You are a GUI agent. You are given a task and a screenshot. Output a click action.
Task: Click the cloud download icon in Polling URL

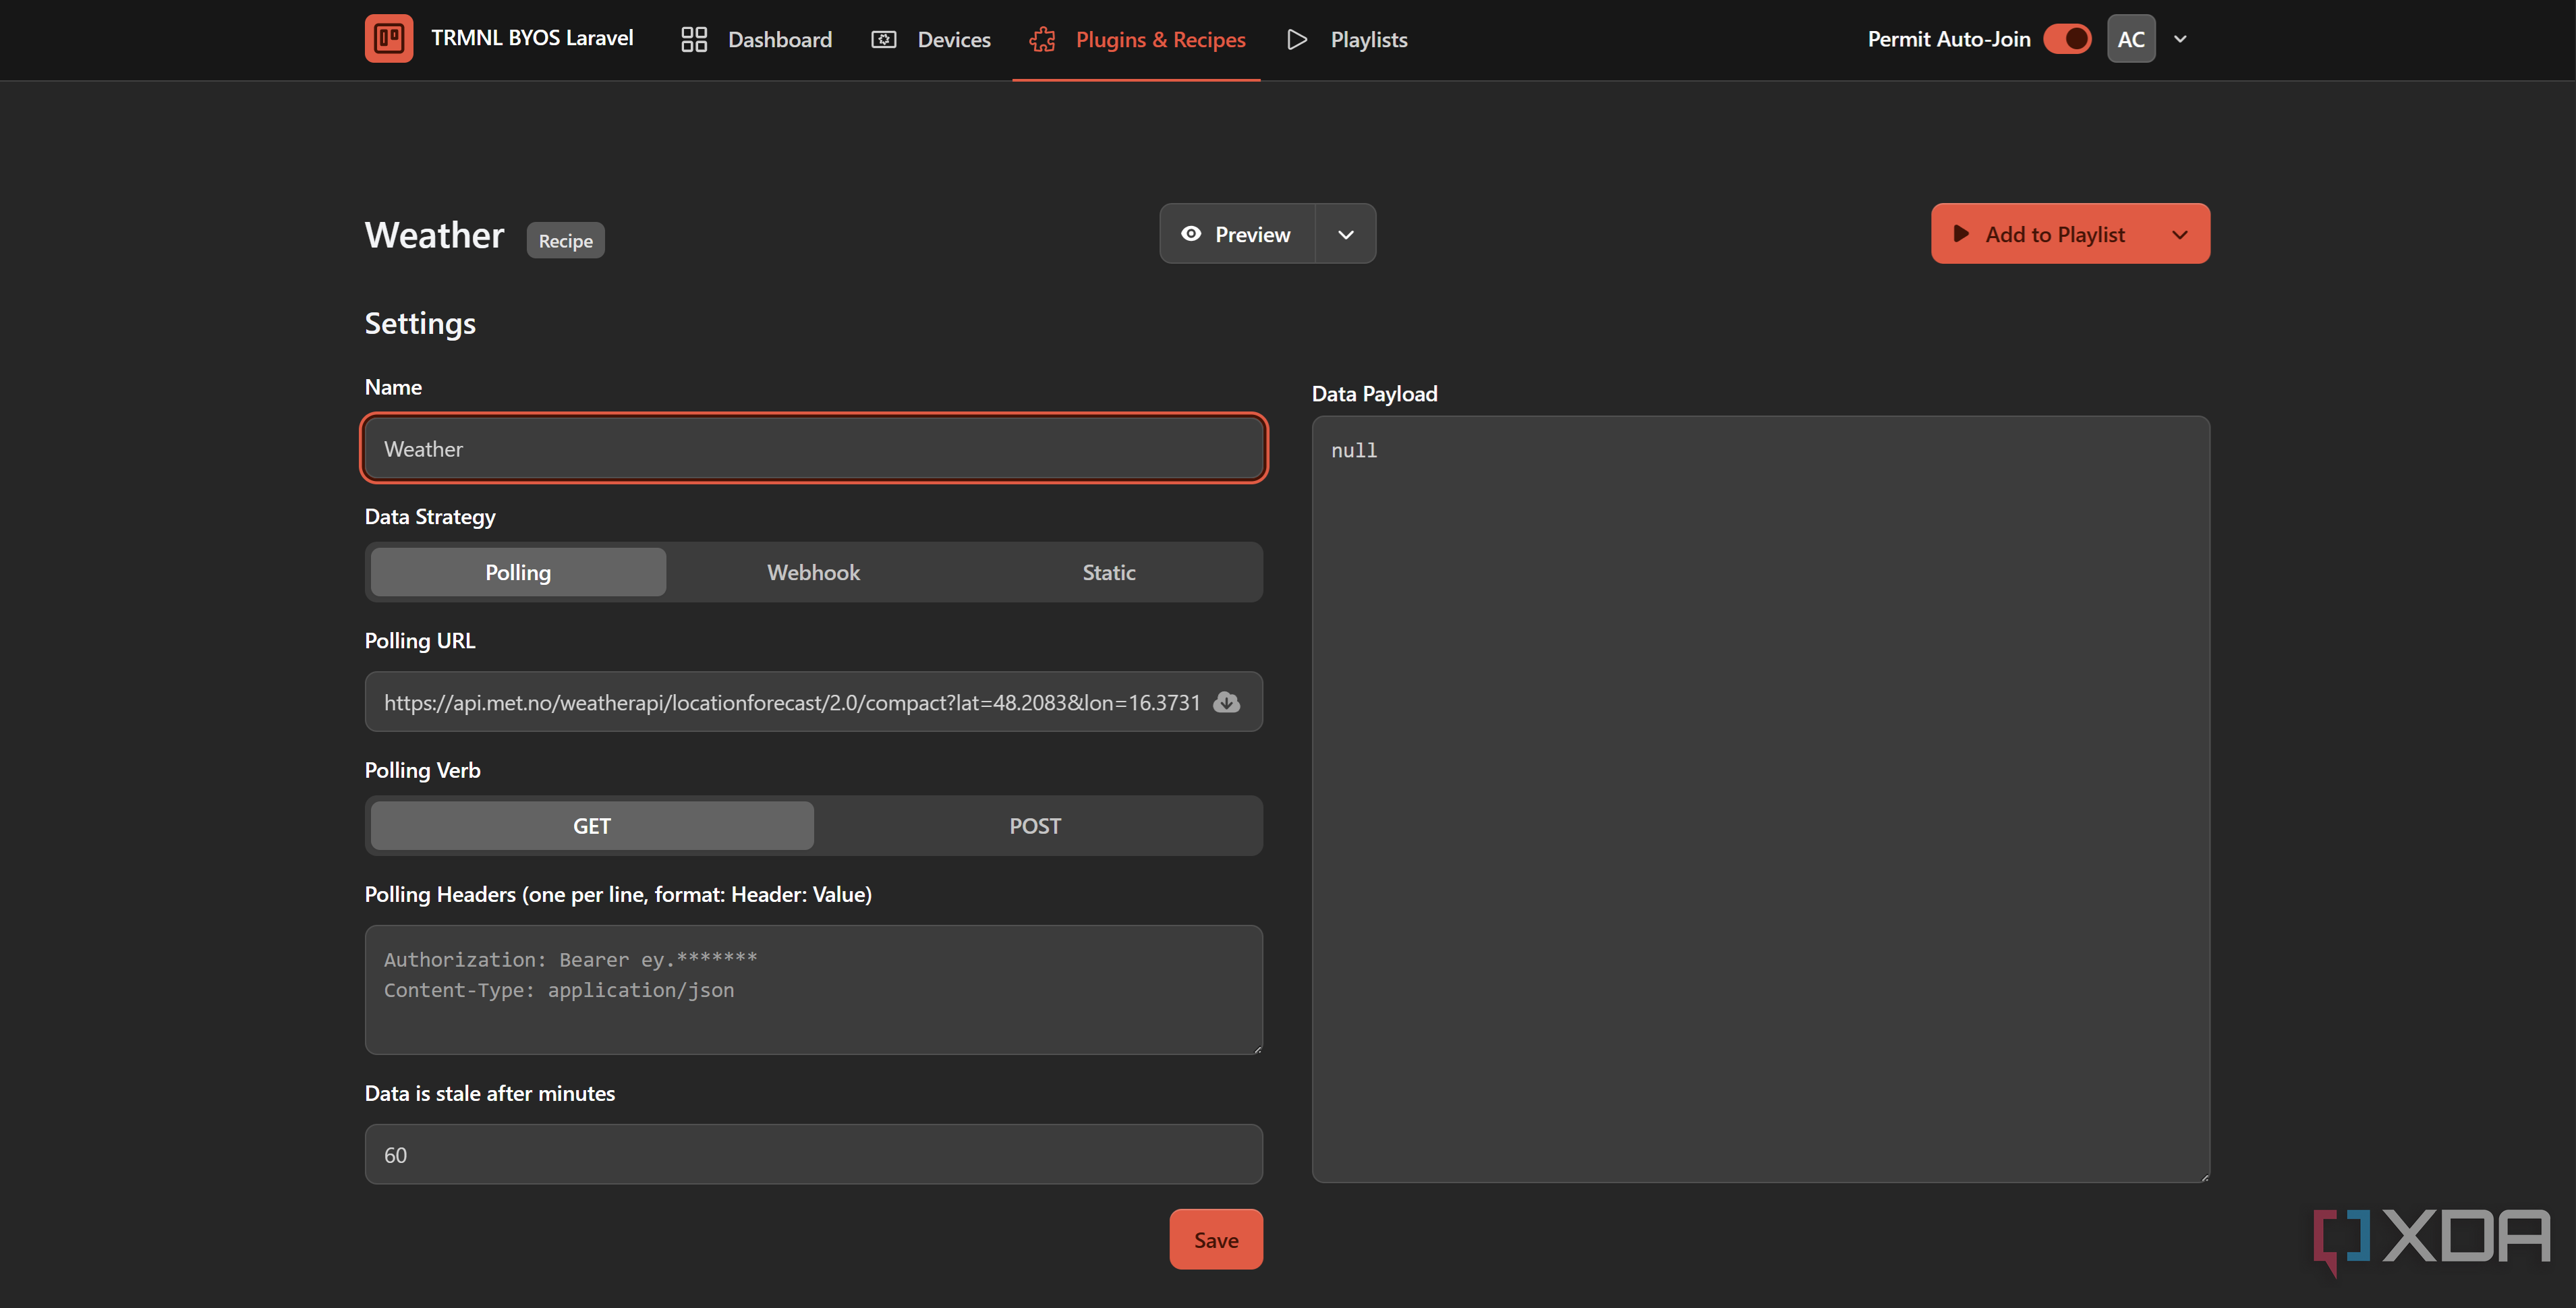1226,702
